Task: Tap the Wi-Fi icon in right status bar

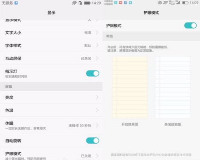Action: [165, 3]
